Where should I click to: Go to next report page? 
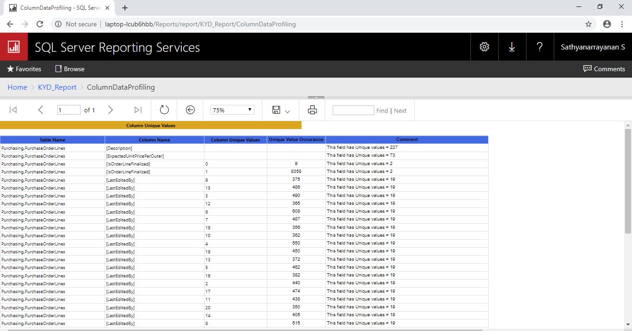point(110,110)
